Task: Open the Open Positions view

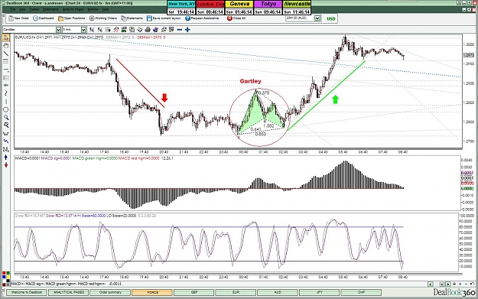Action: pos(72,18)
